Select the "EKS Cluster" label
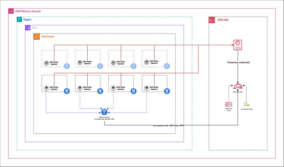This screenshot has height=167, width=284. (48, 37)
